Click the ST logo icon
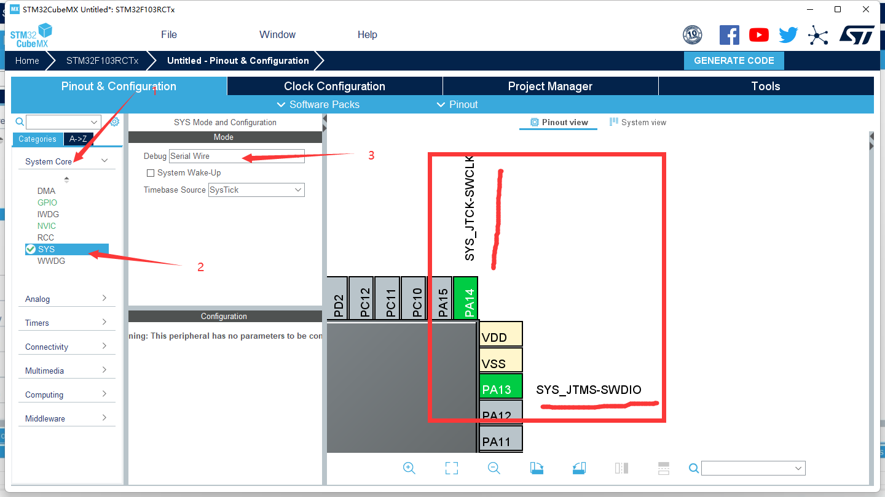Screen dimensions: 885x497 tap(857, 35)
